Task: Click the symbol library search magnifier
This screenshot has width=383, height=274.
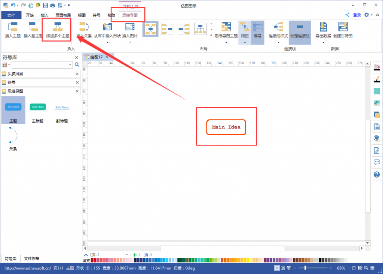Action: (77, 64)
